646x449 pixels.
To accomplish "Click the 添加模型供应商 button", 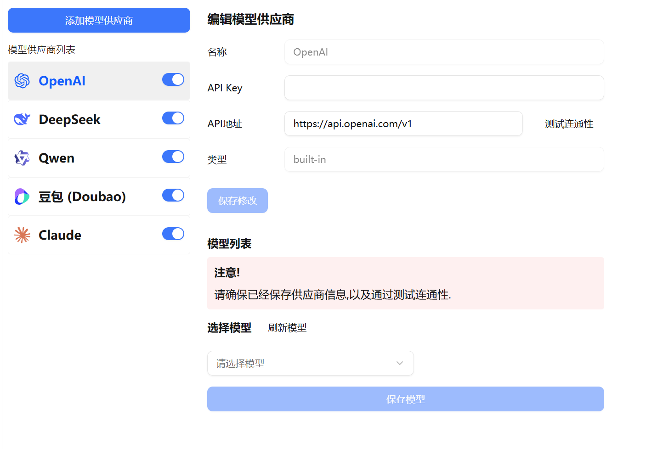I will point(99,20).
